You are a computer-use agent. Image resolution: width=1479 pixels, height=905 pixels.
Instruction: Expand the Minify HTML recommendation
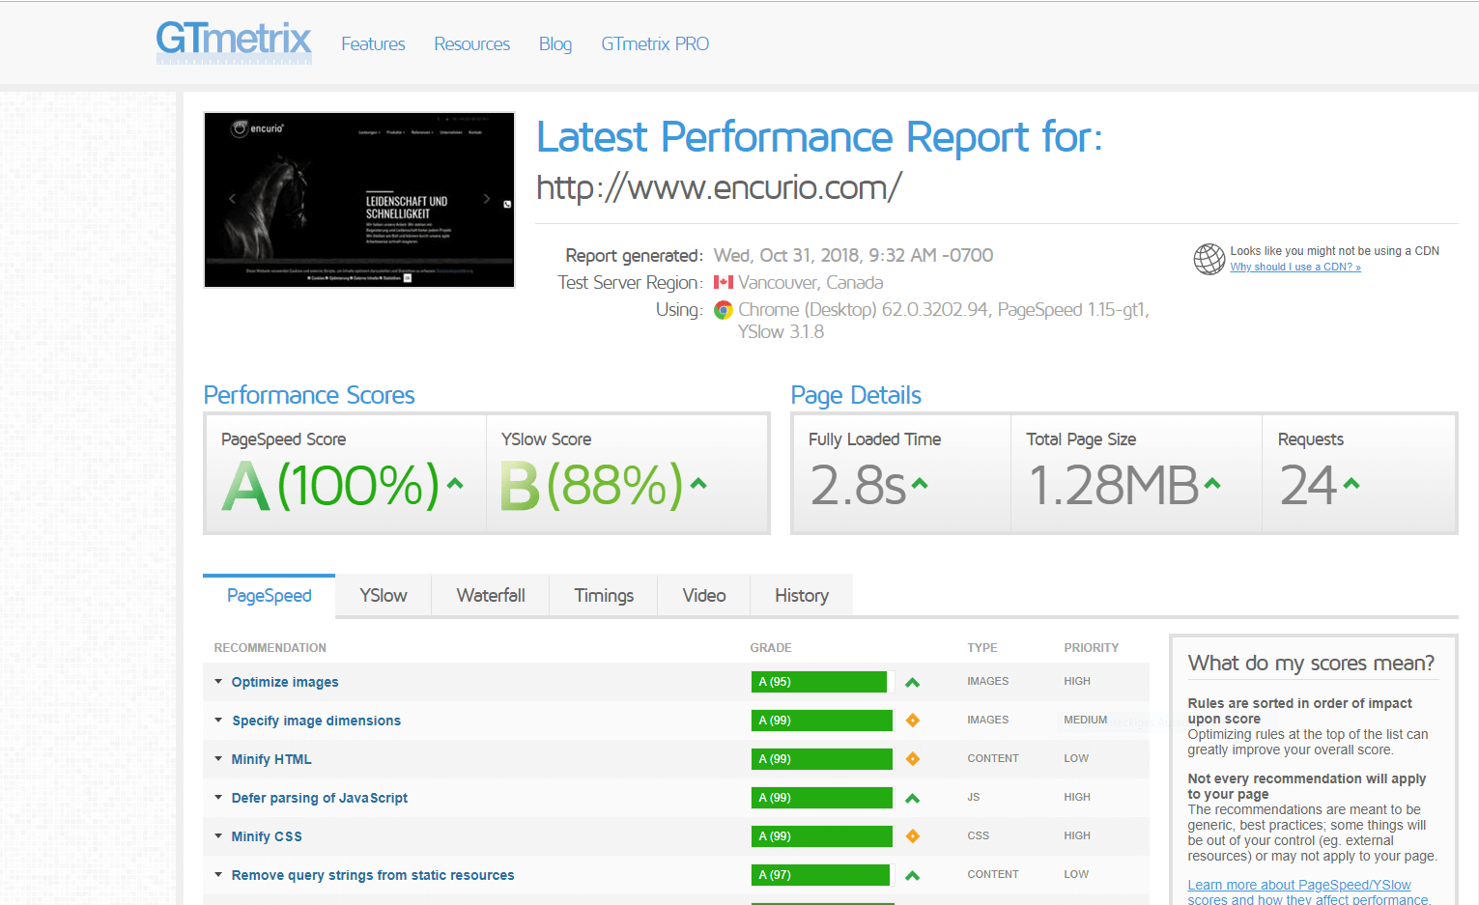pyautogui.click(x=218, y=759)
